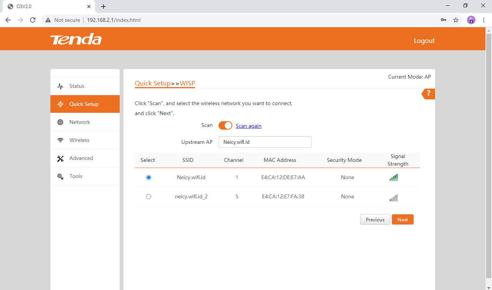This screenshot has height=290, width=492.
Task: Open the Quick Setup menu
Action: click(x=85, y=104)
